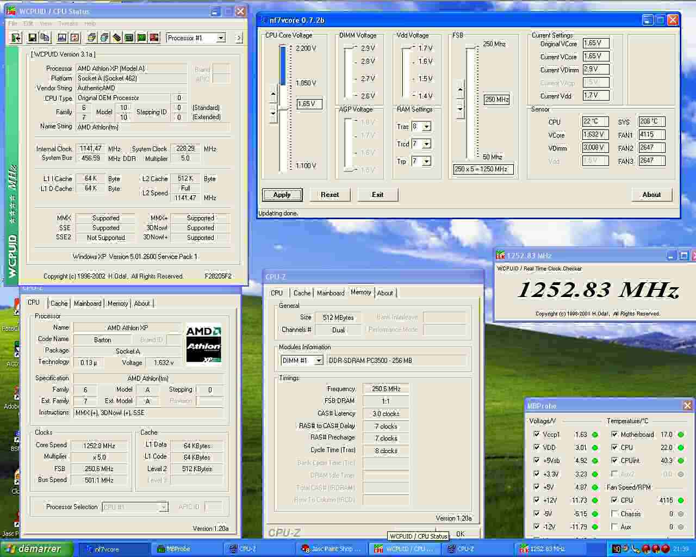The image size is (696, 557).
Task: Click the MBProbe taskbar button
Action: click(187, 549)
